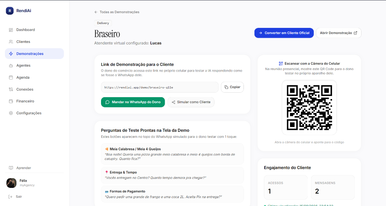Click the Clientes people icon
Viewport: 386px width, 206px height.
click(11, 42)
